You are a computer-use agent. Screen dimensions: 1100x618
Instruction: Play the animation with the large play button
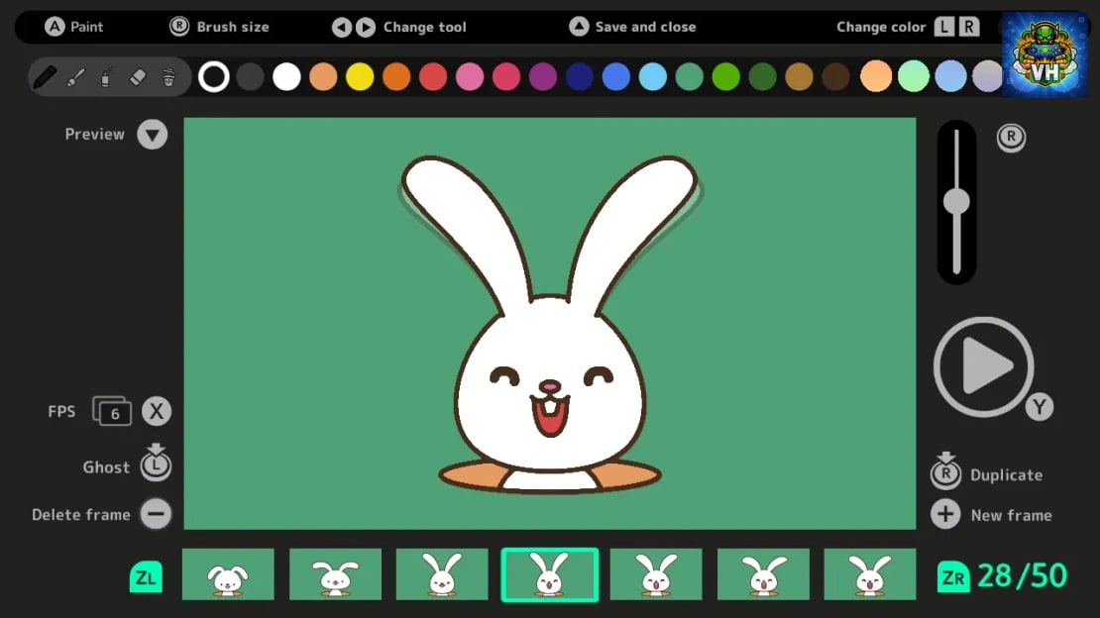coord(983,366)
